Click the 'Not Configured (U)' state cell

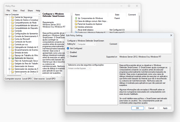[x=117, y=30]
